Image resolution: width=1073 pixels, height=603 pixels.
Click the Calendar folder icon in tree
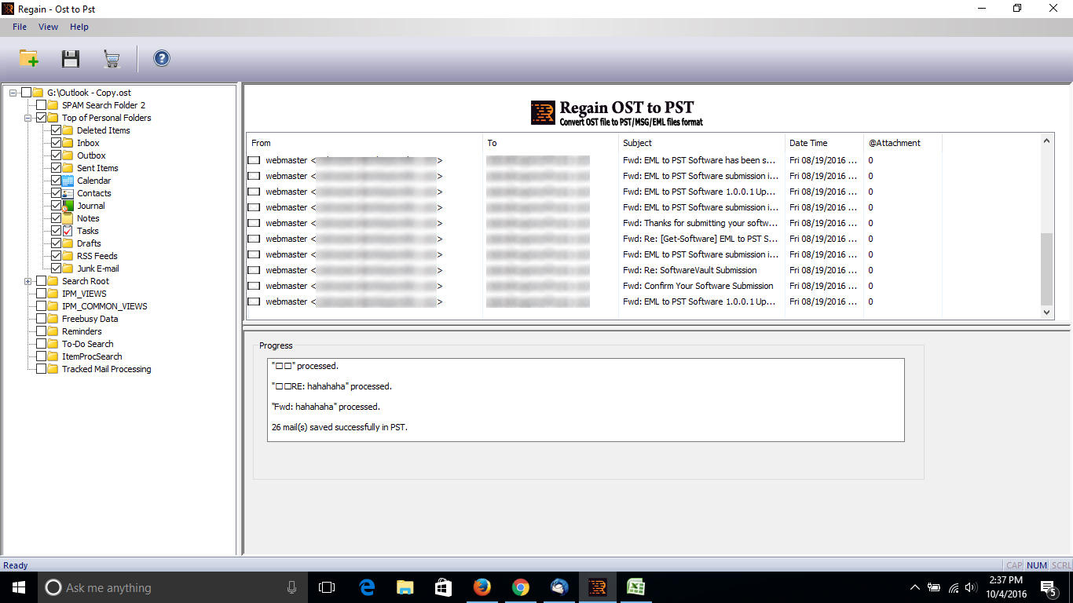click(68, 181)
